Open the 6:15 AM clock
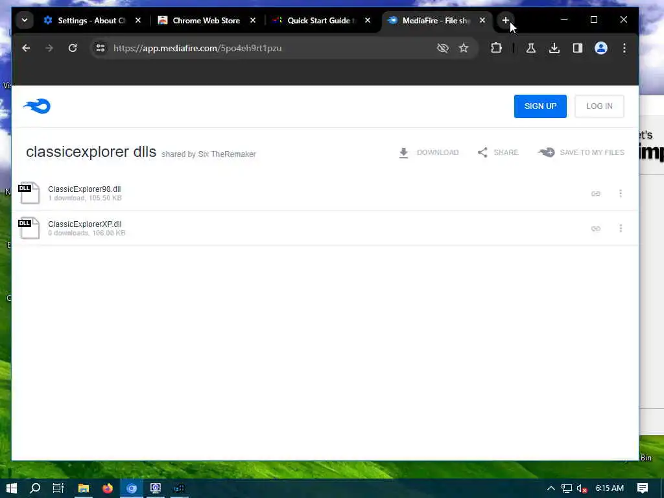Viewport: 664px width, 498px height. point(610,488)
